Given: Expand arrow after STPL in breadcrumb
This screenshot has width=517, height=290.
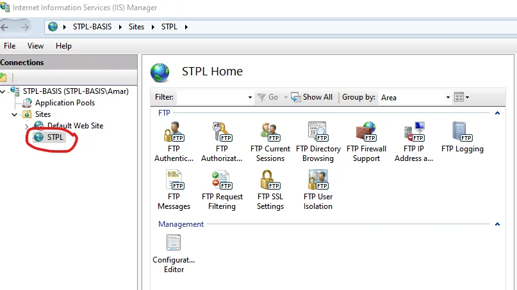Looking at the screenshot, I should click(186, 27).
